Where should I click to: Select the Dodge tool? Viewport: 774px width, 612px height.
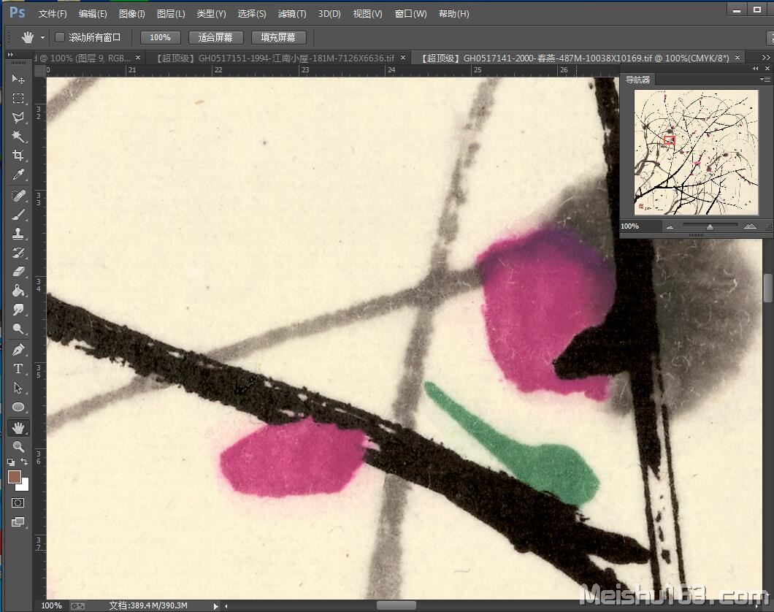(18, 329)
